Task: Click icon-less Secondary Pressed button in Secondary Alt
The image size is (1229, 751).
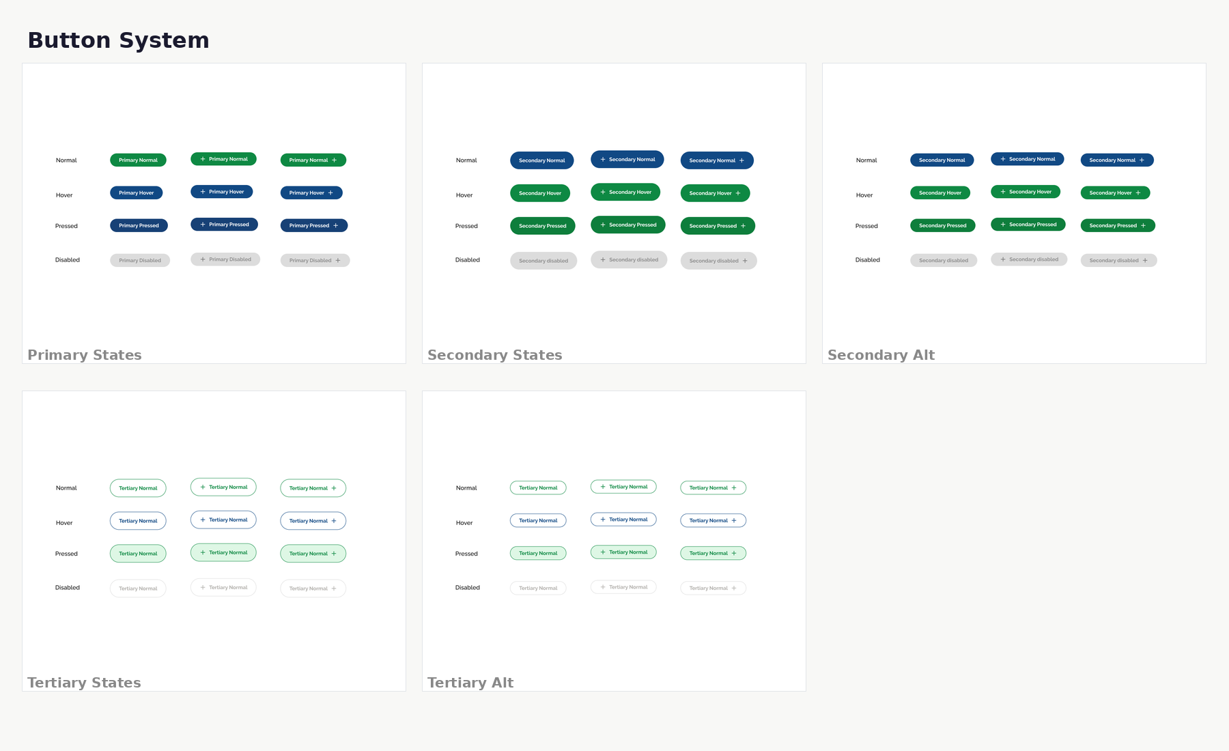Action: tap(943, 225)
